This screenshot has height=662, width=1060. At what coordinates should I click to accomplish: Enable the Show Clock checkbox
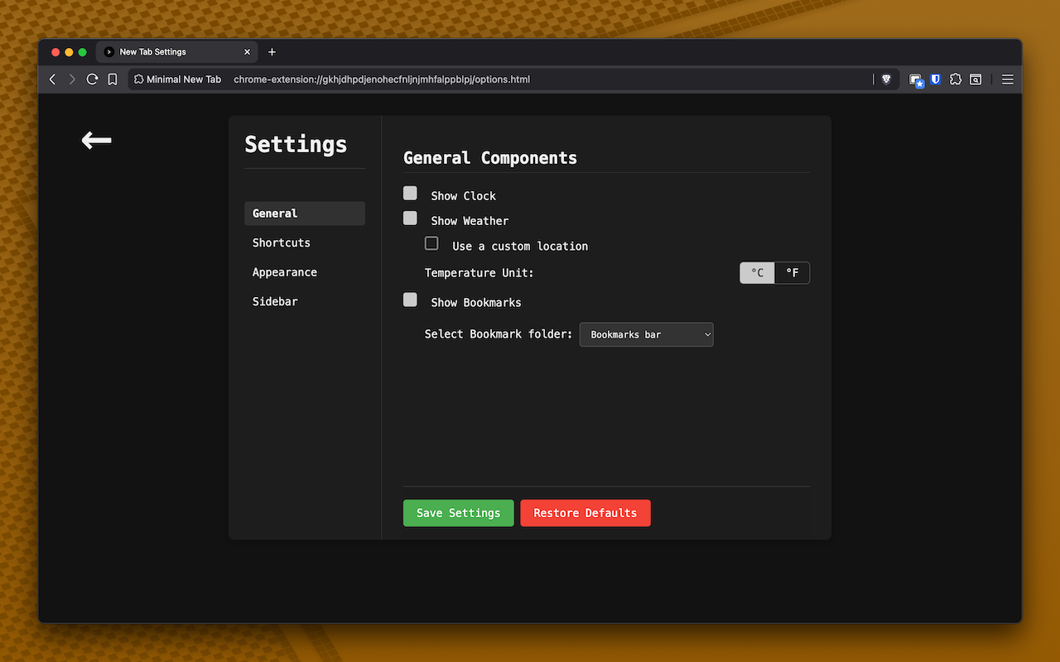point(410,193)
